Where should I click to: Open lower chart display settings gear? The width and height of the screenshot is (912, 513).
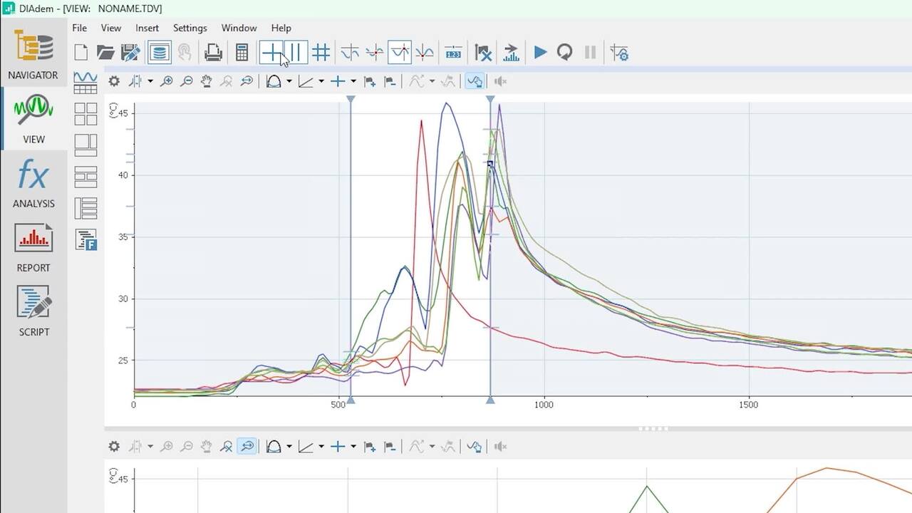pos(114,447)
